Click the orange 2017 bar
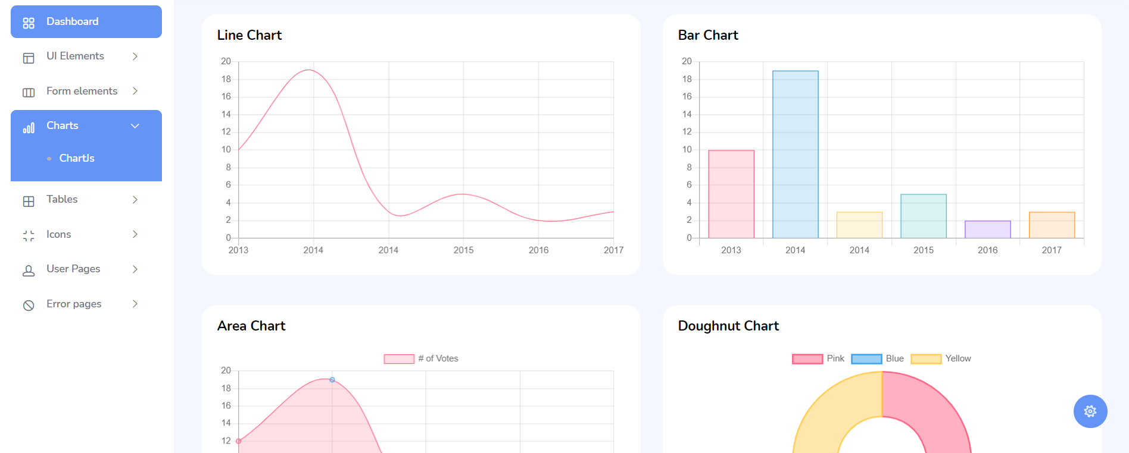 pos(1052,225)
